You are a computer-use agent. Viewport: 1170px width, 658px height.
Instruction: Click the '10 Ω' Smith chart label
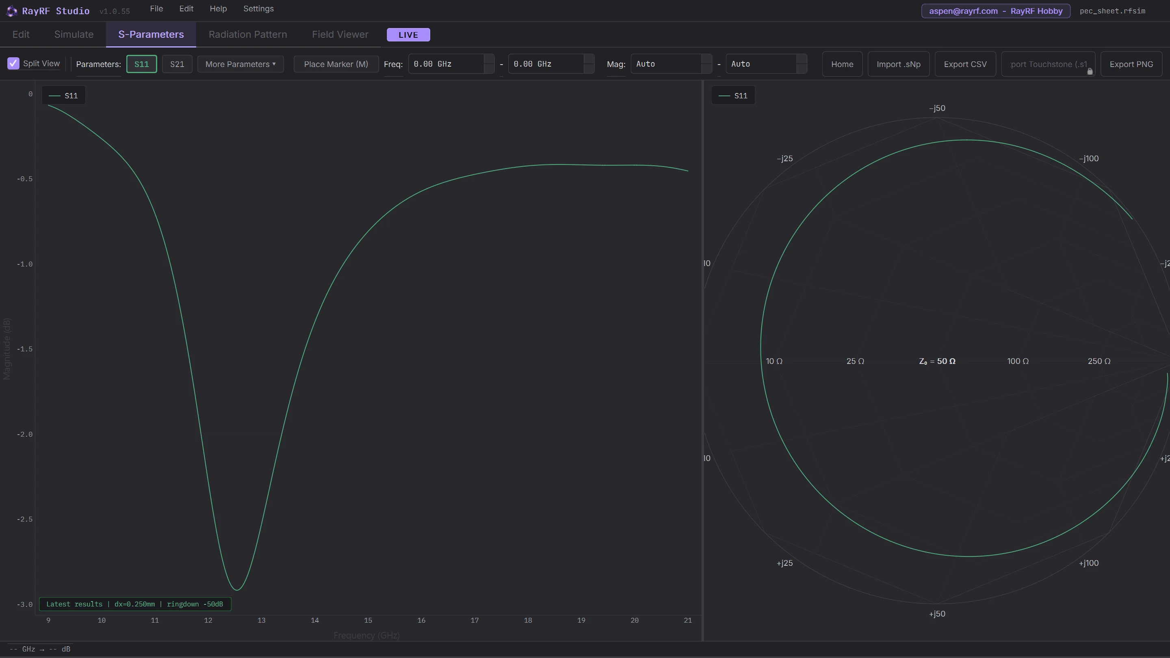pyautogui.click(x=774, y=361)
